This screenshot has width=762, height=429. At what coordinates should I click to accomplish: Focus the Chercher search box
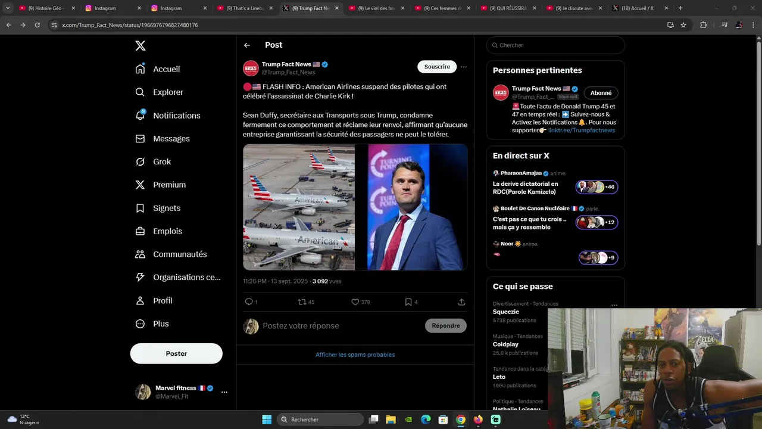point(555,45)
